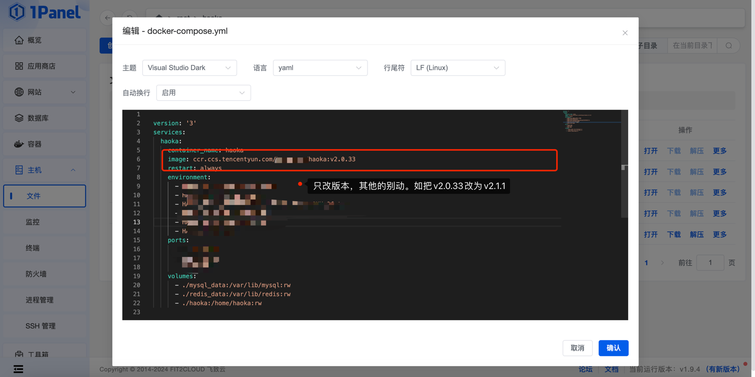The height and width of the screenshot is (377, 755).
Task: Click the 主机 server icon
Action: pos(19,170)
